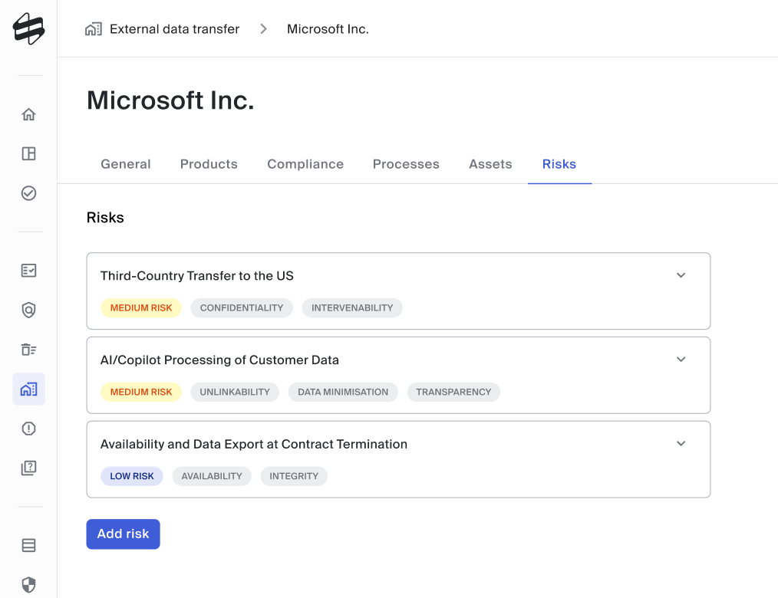Click the app logo in the sidebar
This screenshot has width=778, height=598.
(29, 29)
